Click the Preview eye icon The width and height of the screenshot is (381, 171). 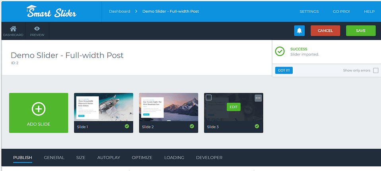pyautogui.click(x=37, y=29)
